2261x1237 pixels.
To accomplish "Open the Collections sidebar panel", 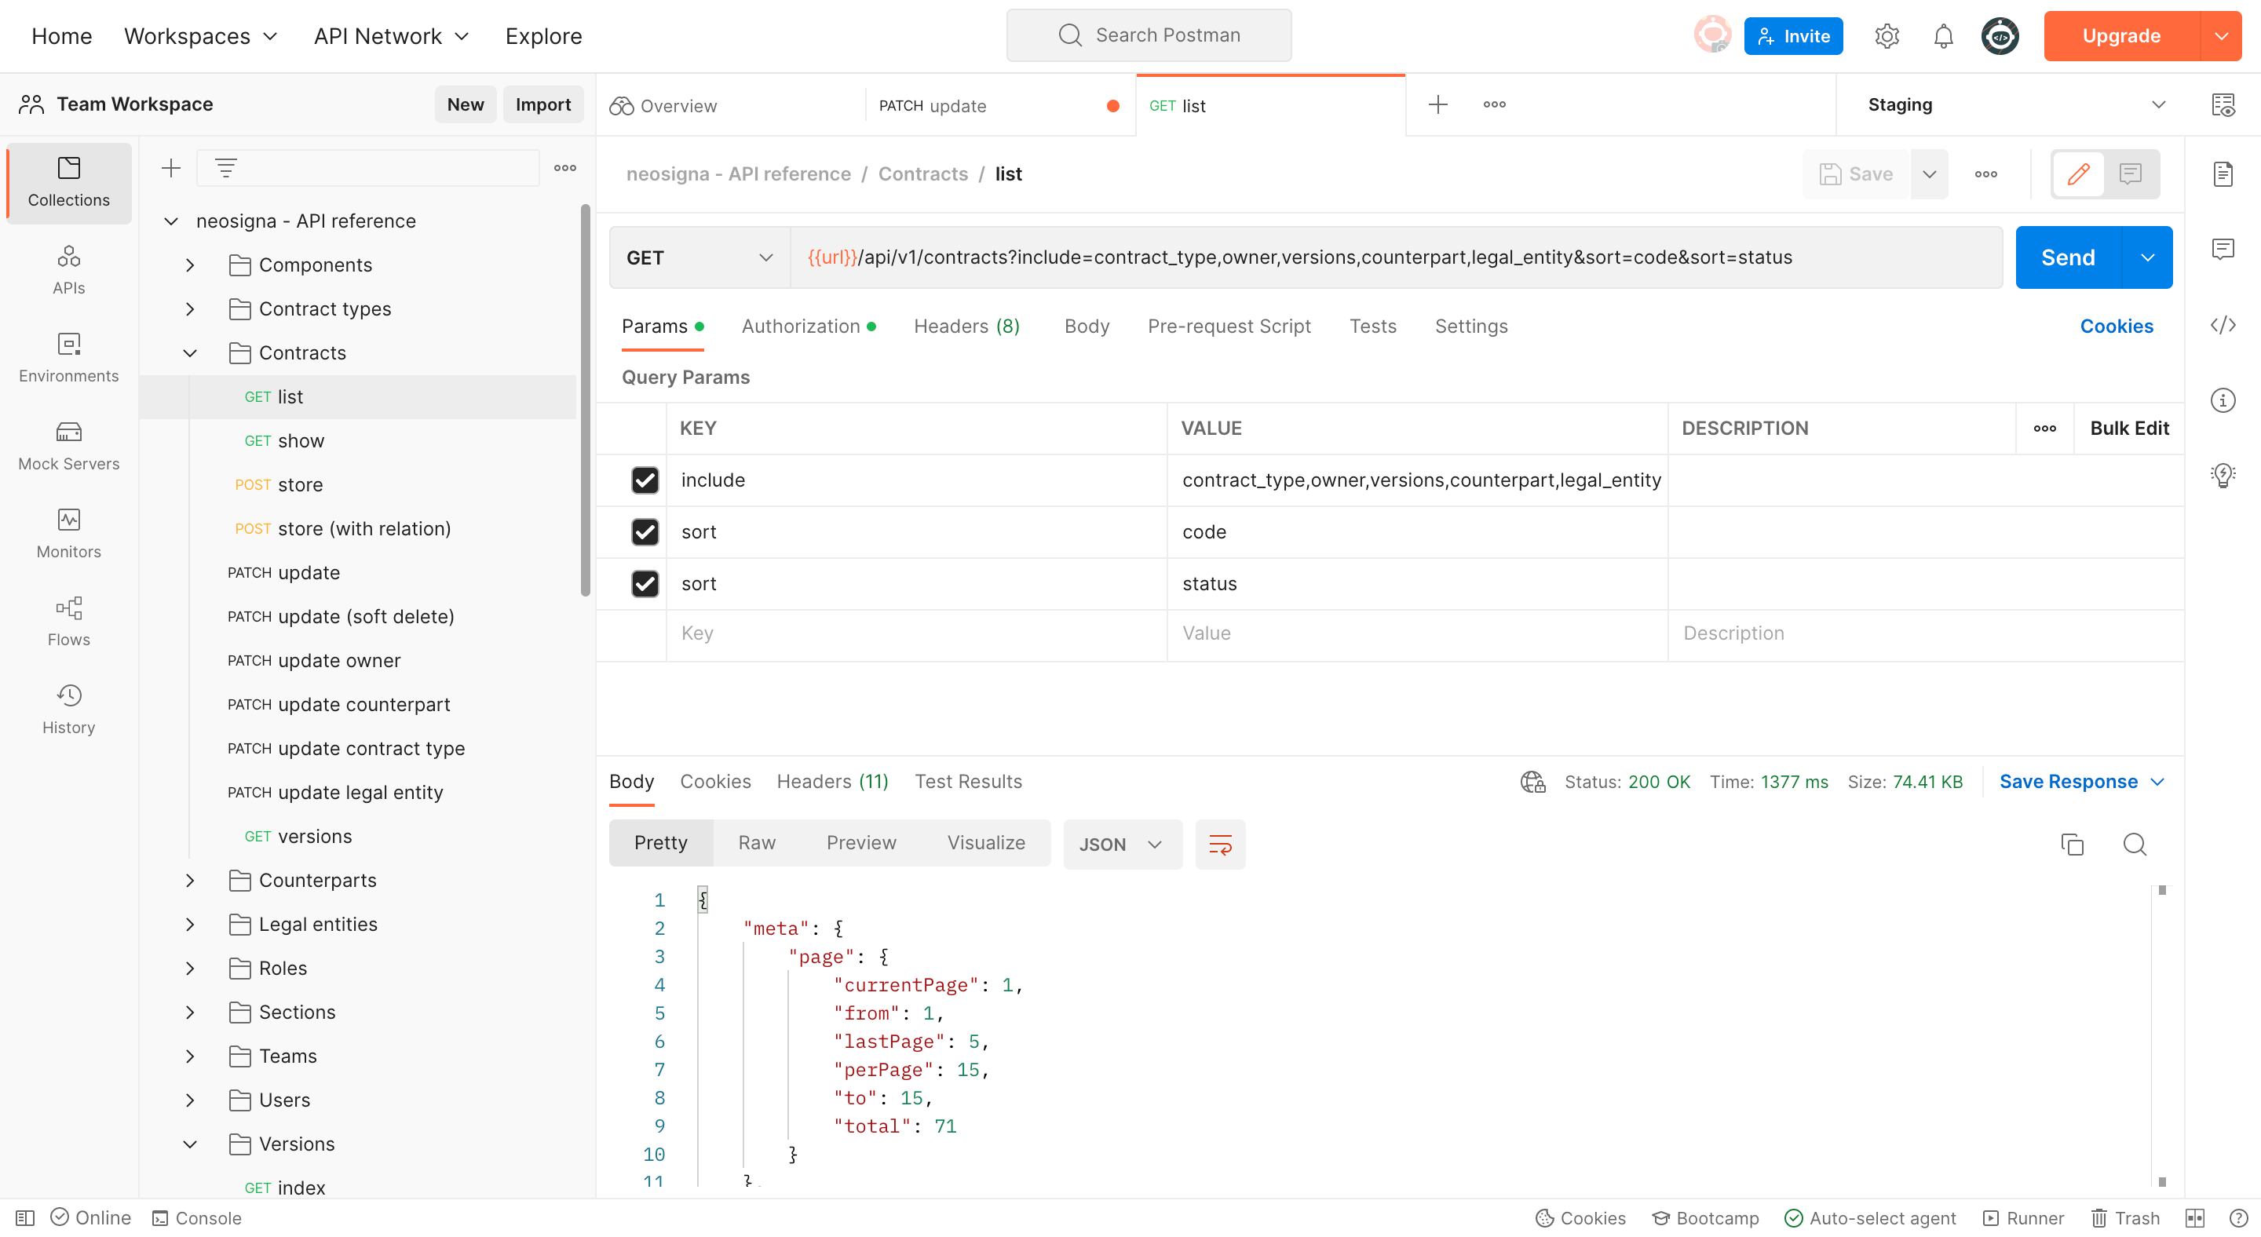I will (x=68, y=182).
